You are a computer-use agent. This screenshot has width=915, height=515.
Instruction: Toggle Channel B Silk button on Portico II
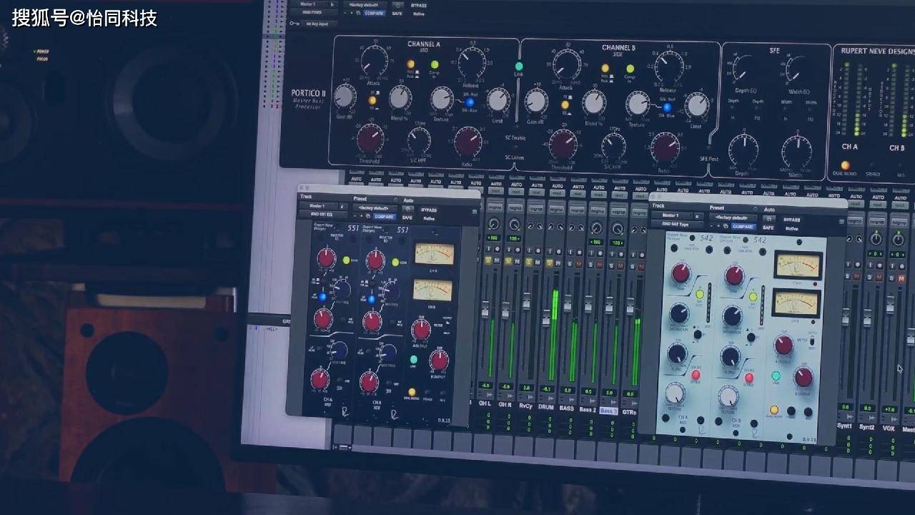(x=667, y=107)
